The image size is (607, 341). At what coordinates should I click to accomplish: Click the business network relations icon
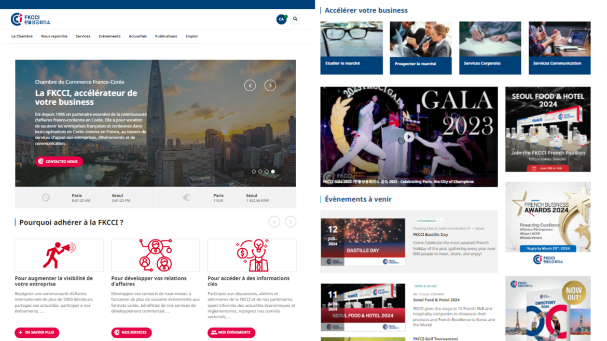(156, 255)
